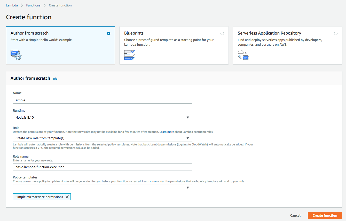Click the Role name field label
Viewport: 346px width, 221px height.
21,157
